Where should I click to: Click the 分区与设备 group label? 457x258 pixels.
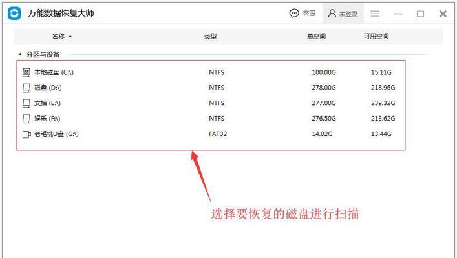[43, 54]
